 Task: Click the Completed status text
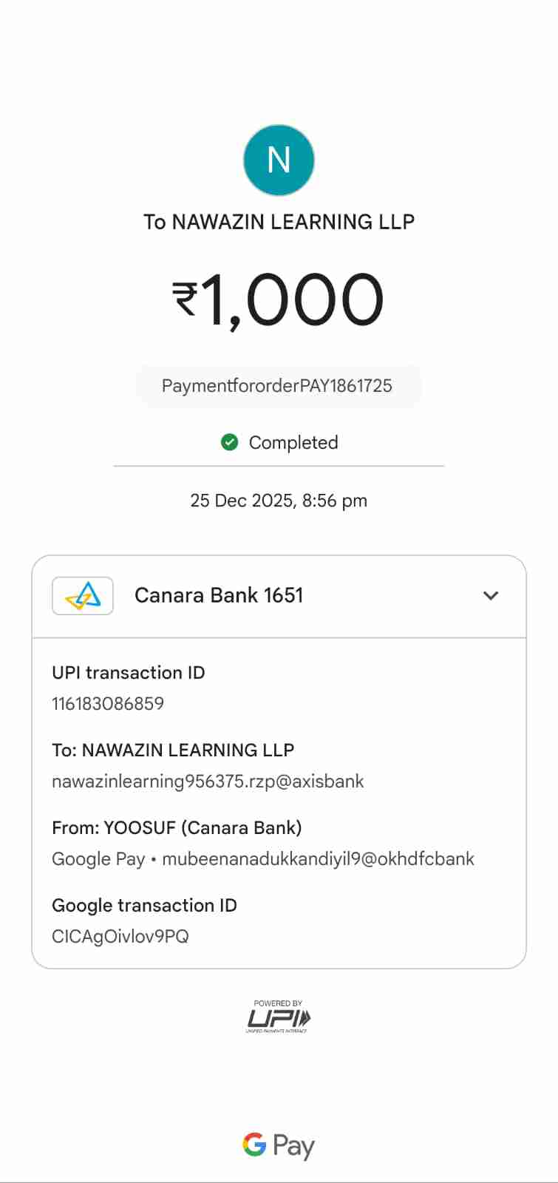click(x=293, y=443)
